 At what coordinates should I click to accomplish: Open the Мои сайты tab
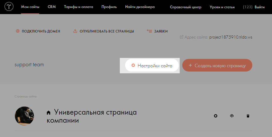(x=30, y=7)
